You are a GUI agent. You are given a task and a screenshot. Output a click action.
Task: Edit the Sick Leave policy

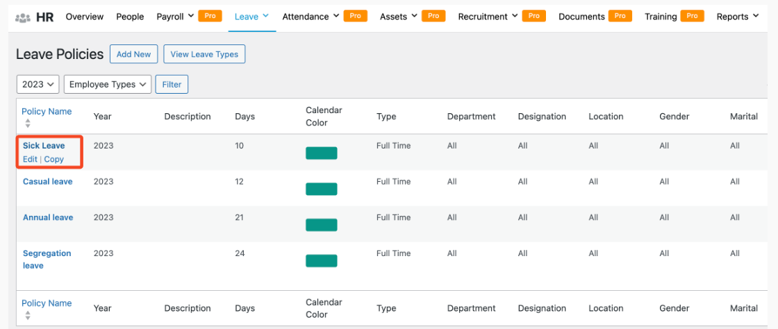[x=30, y=159]
